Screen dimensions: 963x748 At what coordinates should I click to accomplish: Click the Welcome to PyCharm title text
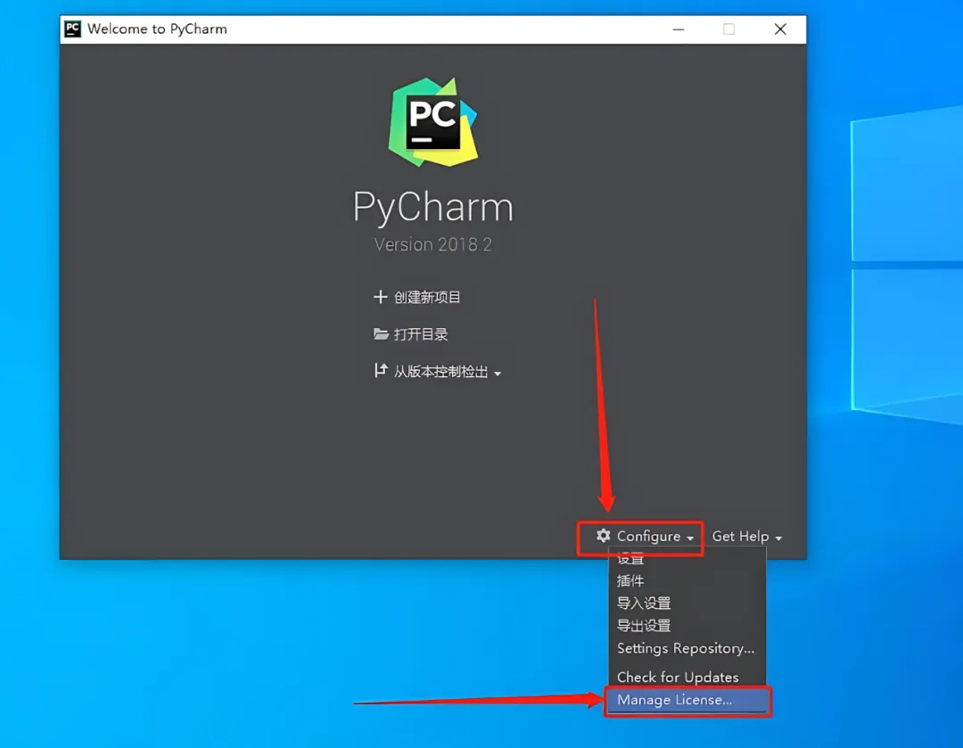click(157, 29)
